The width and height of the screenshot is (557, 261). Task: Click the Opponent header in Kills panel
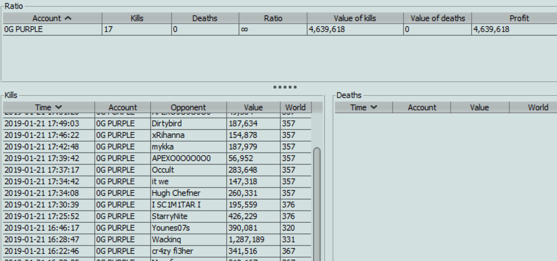pyautogui.click(x=189, y=107)
